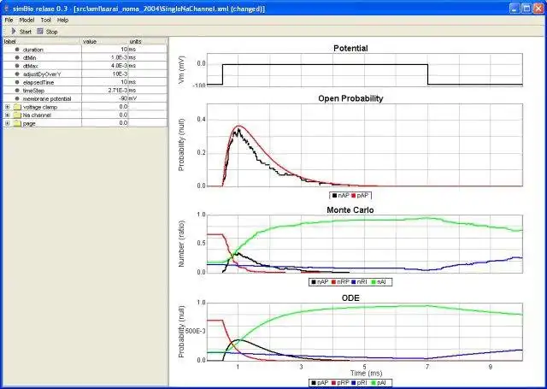Select the duration parameter label
Screen dimensions: 547x389
pyautogui.click(x=33, y=50)
